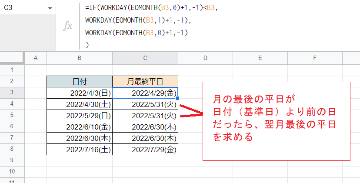Click cell 2022/6/30(木) in row 6 column C
Screen dimensions: 360x183
tap(145, 126)
